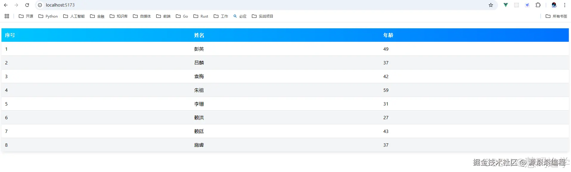Bookmark this page with the star icon
571x172 pixels.
[491, 5]
